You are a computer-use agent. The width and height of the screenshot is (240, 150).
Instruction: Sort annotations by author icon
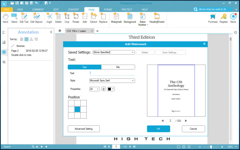point(31,39)
